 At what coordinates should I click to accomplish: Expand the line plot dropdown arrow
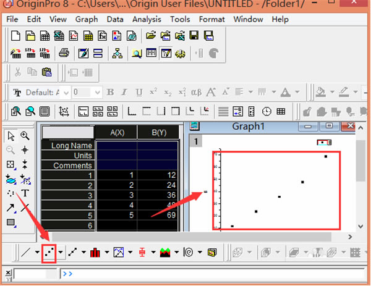tap(37, 253)
